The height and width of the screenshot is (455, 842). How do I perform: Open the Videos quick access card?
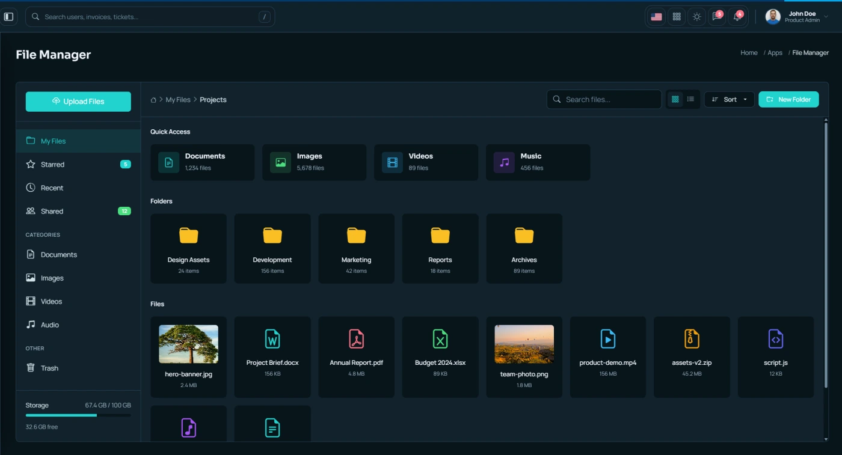point(426,162)
